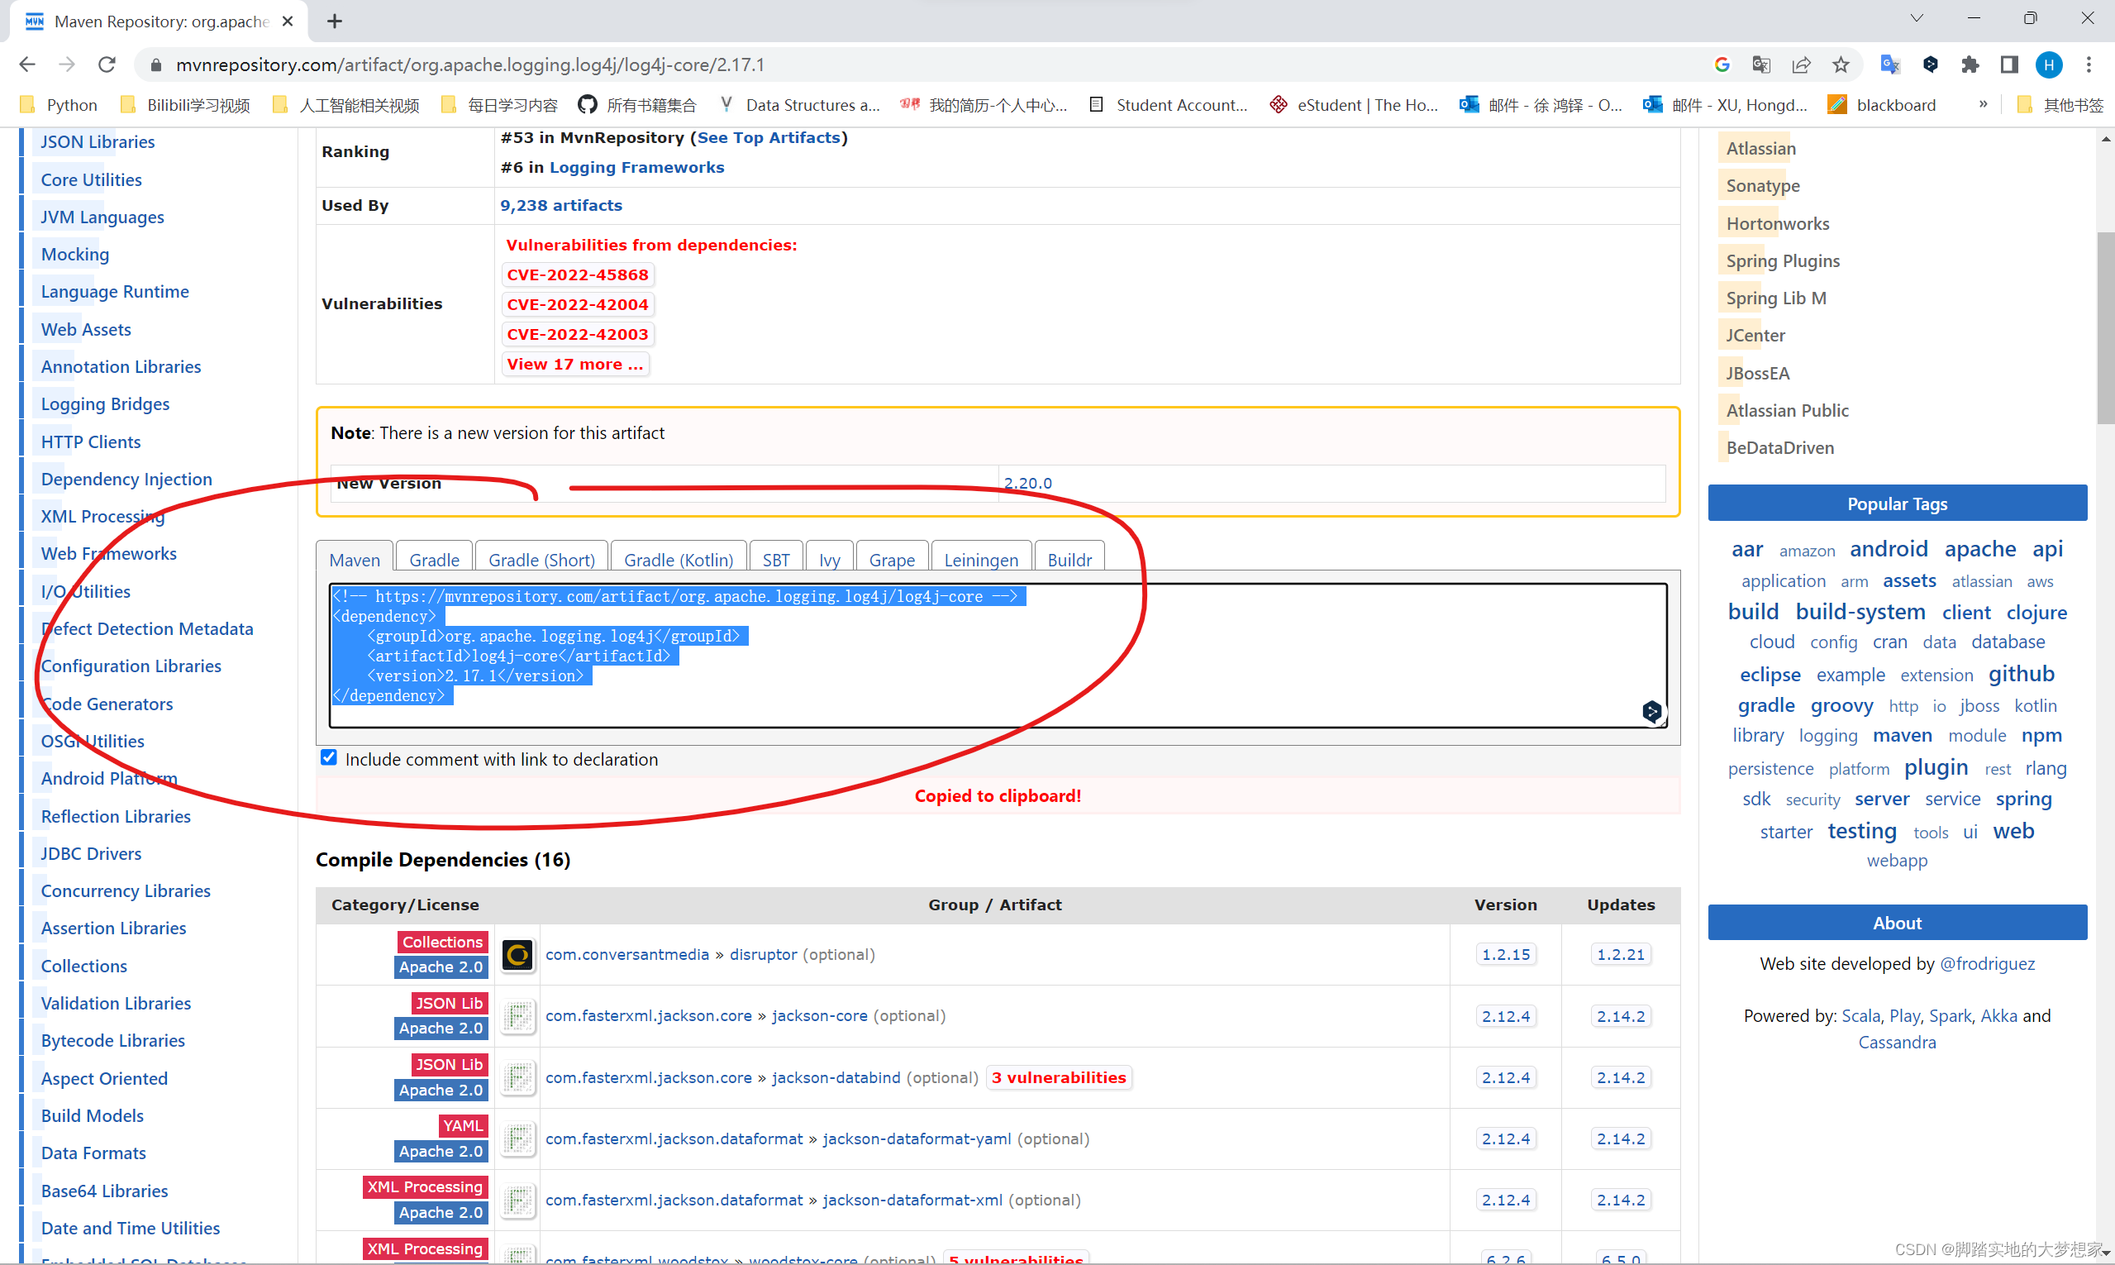Click the SBT tab for Scala build

[779, 559]
